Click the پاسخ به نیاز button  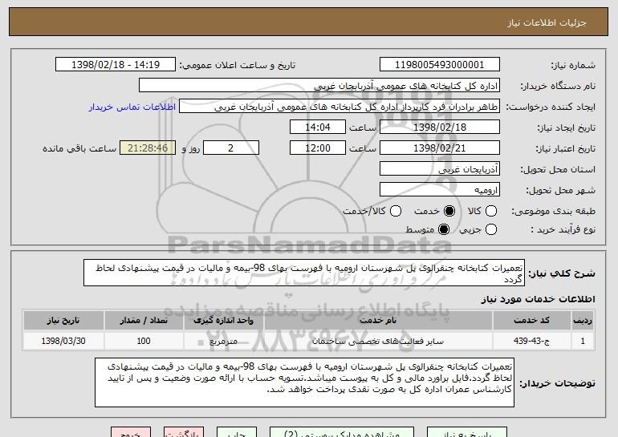point(467,432)
